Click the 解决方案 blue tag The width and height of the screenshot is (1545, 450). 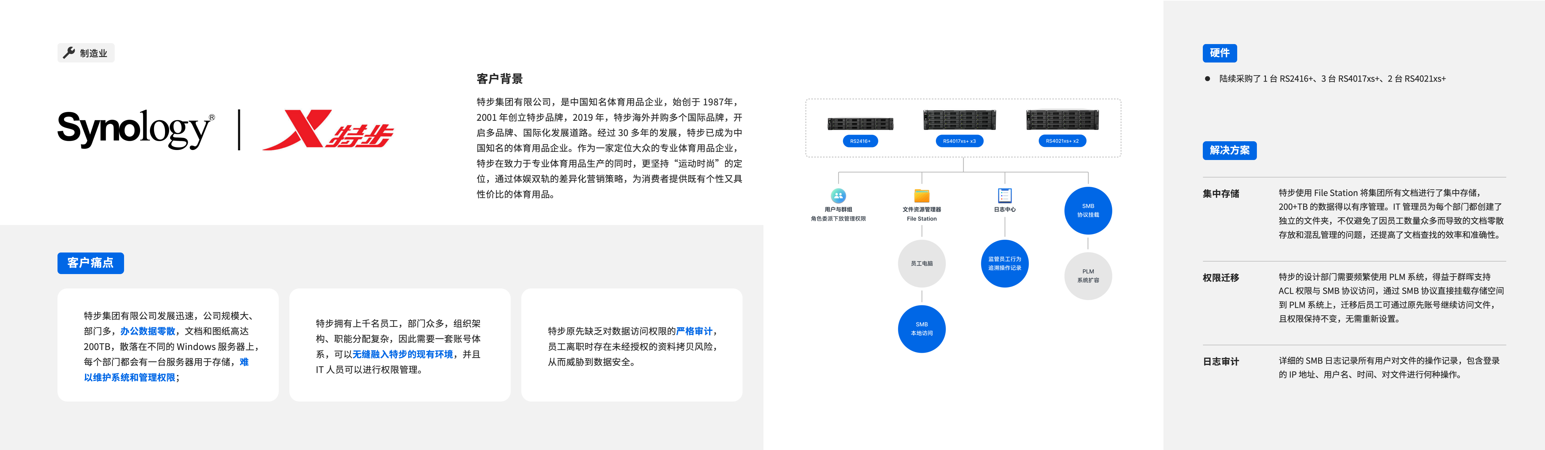(x=1229, y=150)
